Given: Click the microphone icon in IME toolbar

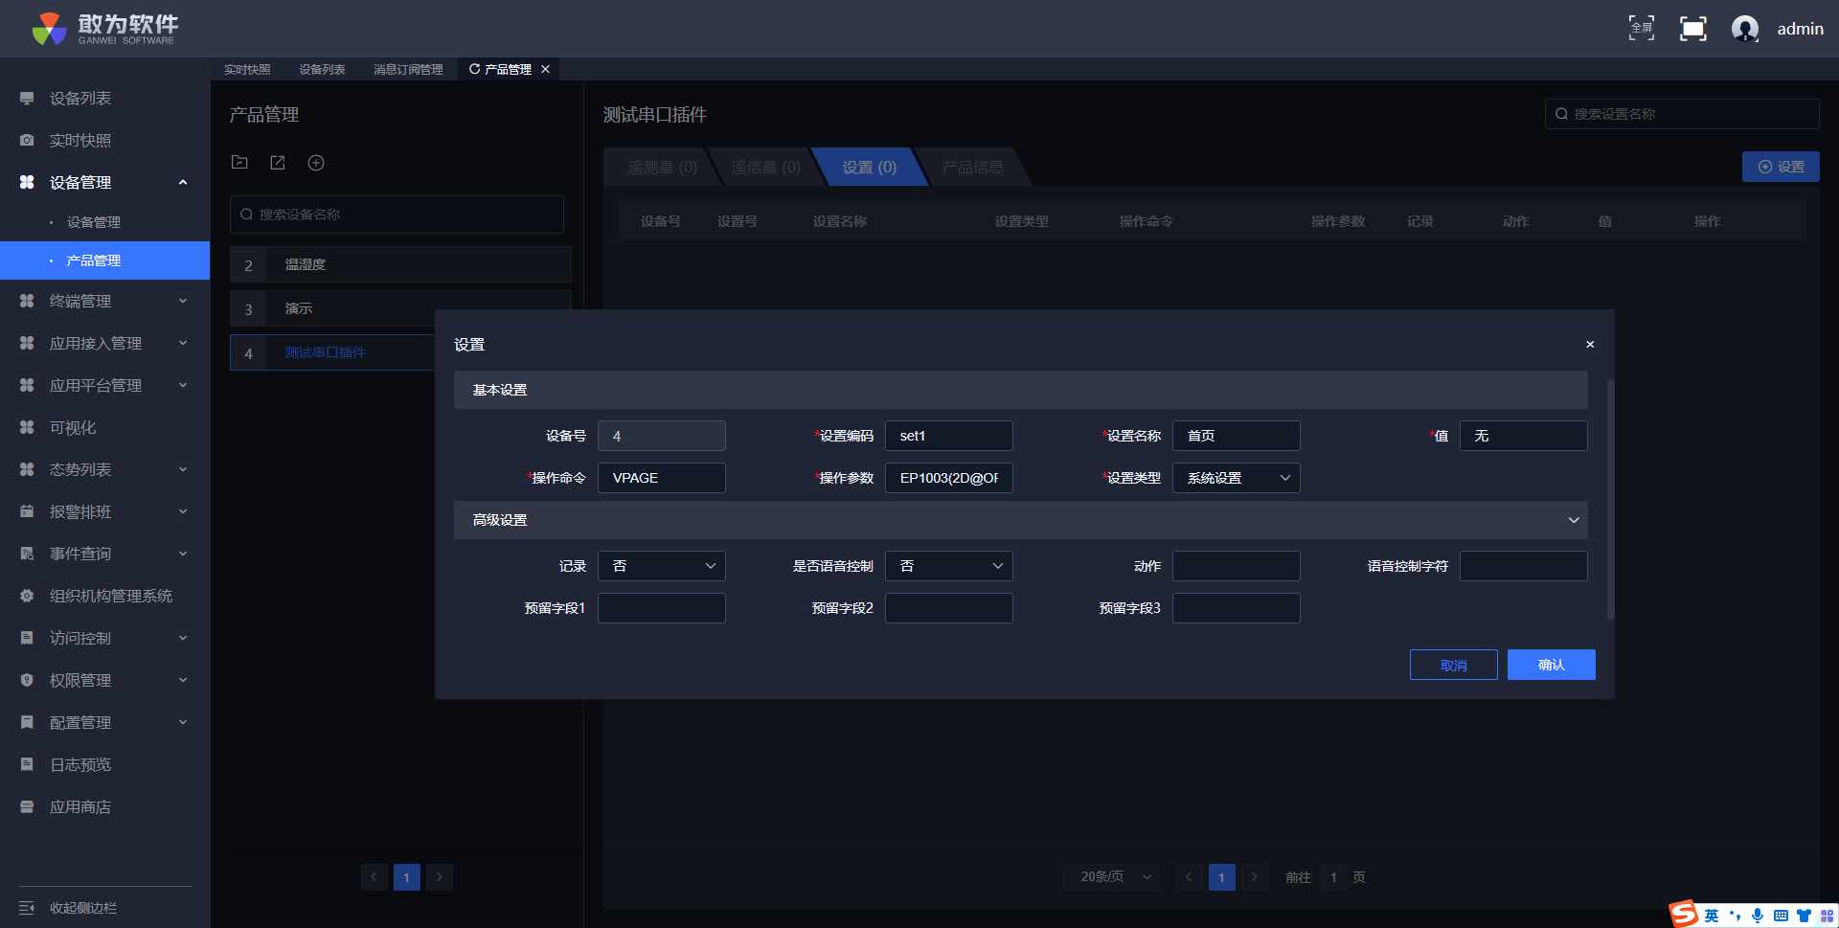Looking at the screenshot, I should tap(1758, 916).
